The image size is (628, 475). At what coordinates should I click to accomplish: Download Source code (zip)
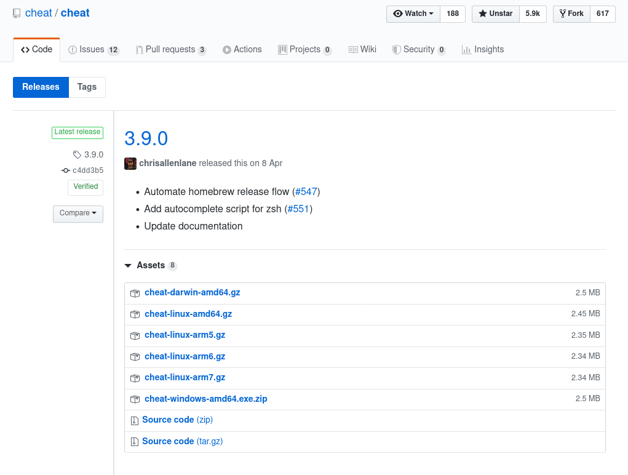click(177, 420)
